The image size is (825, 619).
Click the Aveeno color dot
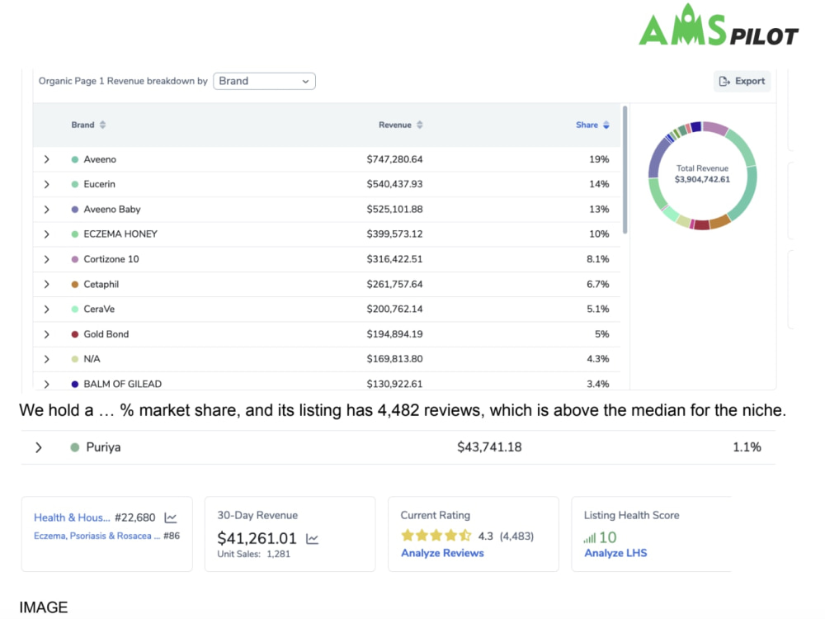pos(75,159)
